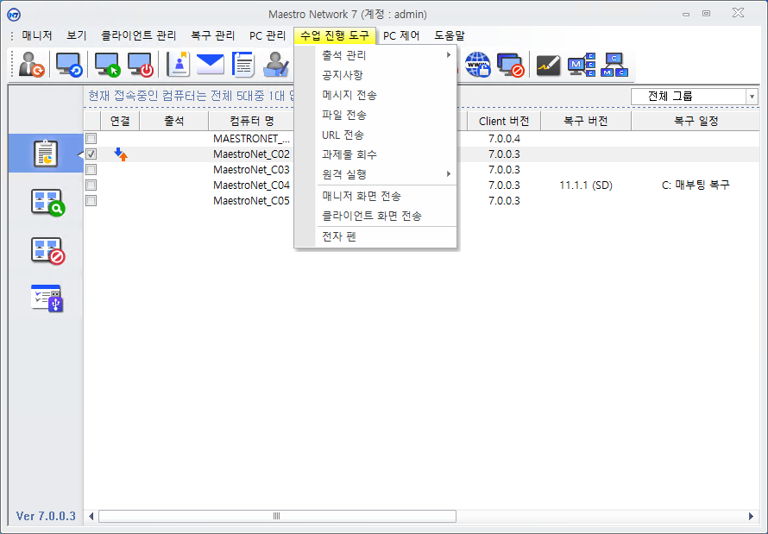Click the envelope message toolbar icon
Viewport: 768px width, 534px height.
[x=210, y=65]
